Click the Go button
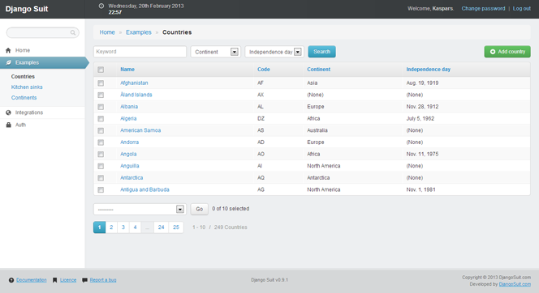 pos(200,209)
